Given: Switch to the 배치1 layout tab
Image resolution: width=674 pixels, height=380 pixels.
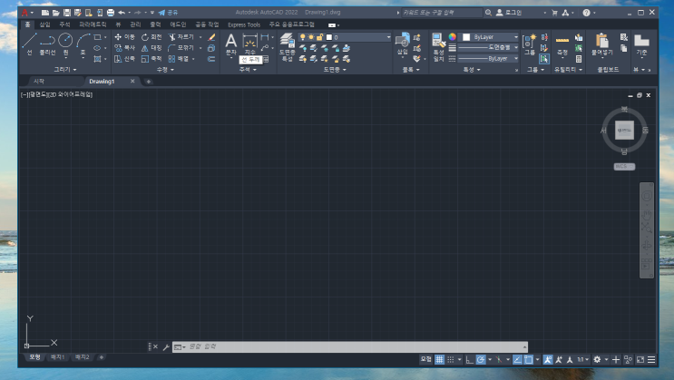Looking at the screenshot, I should click(57, 357).
